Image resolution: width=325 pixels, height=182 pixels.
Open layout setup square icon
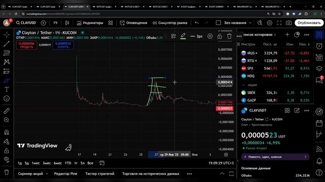[218, 23]
